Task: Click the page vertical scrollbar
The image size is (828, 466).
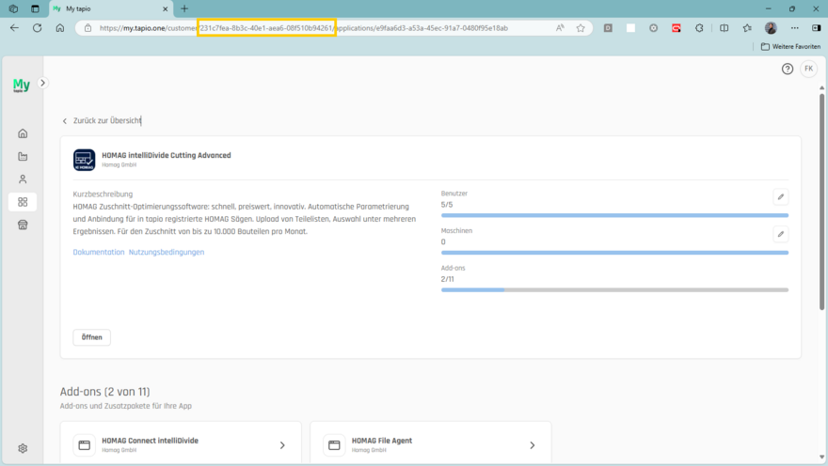Action: (x=821, y=202)
